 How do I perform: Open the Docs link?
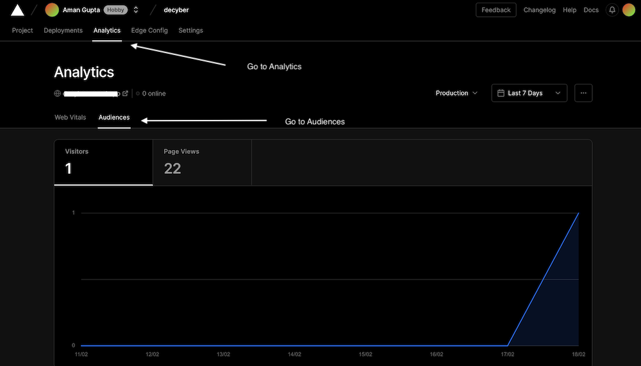pos(591,10)
